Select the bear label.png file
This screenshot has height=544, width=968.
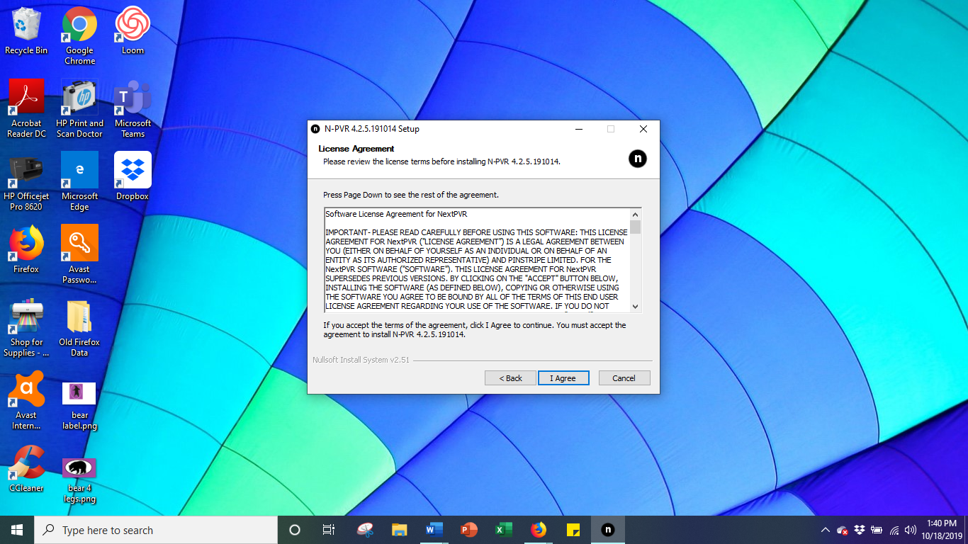click(x=79, y=405)
